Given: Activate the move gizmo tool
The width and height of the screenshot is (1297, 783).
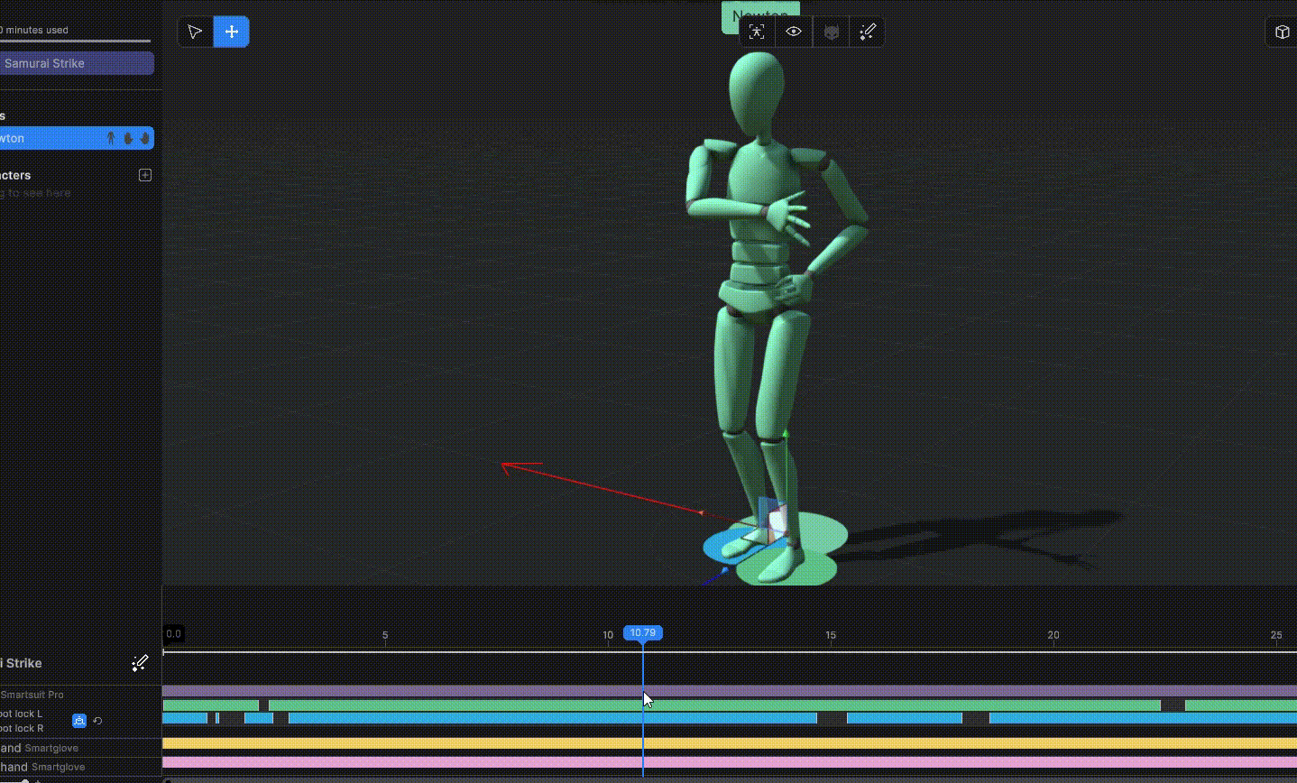Looking at the screenshot, I should click(x=232, y=32).
